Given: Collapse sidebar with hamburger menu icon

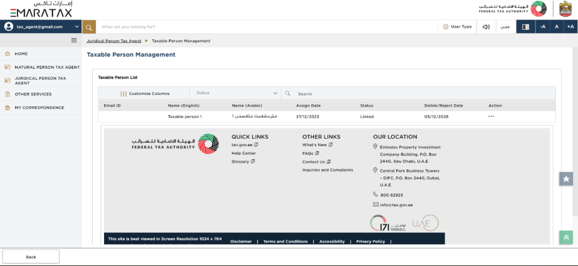Looking at the screenshot, I should tap(74, 40).
